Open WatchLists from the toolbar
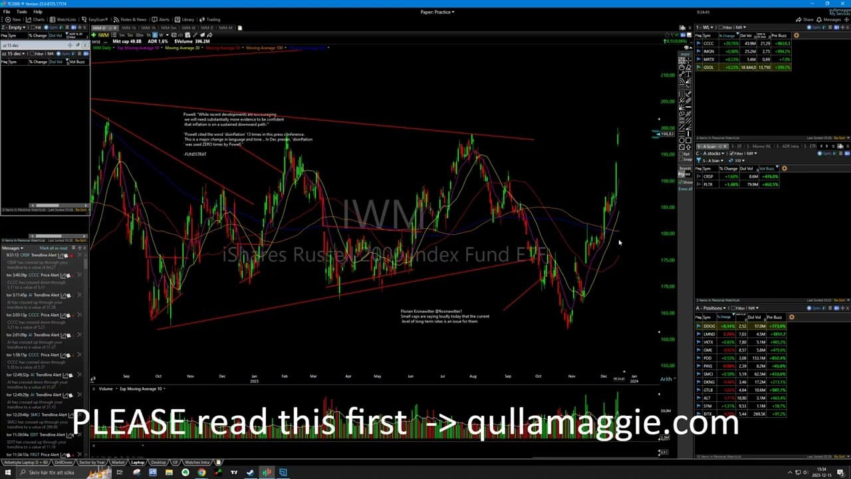Viewport: 851px width, 479px height. (x=63, y=19)
